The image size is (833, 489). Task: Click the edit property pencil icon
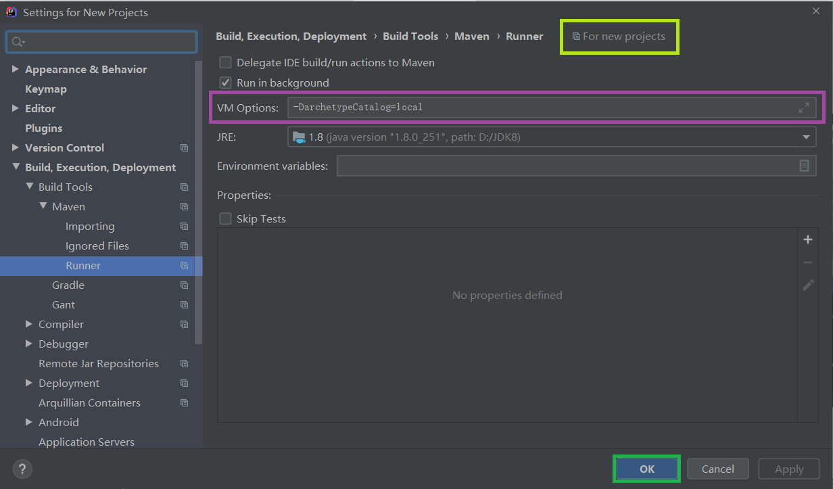click(807, 285)
